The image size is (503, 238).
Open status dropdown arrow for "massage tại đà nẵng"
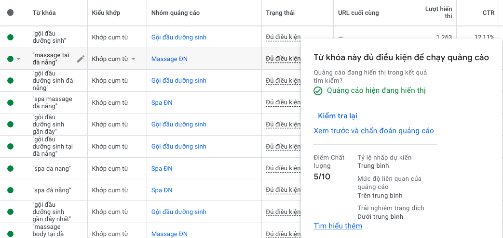tap(19, 59)
